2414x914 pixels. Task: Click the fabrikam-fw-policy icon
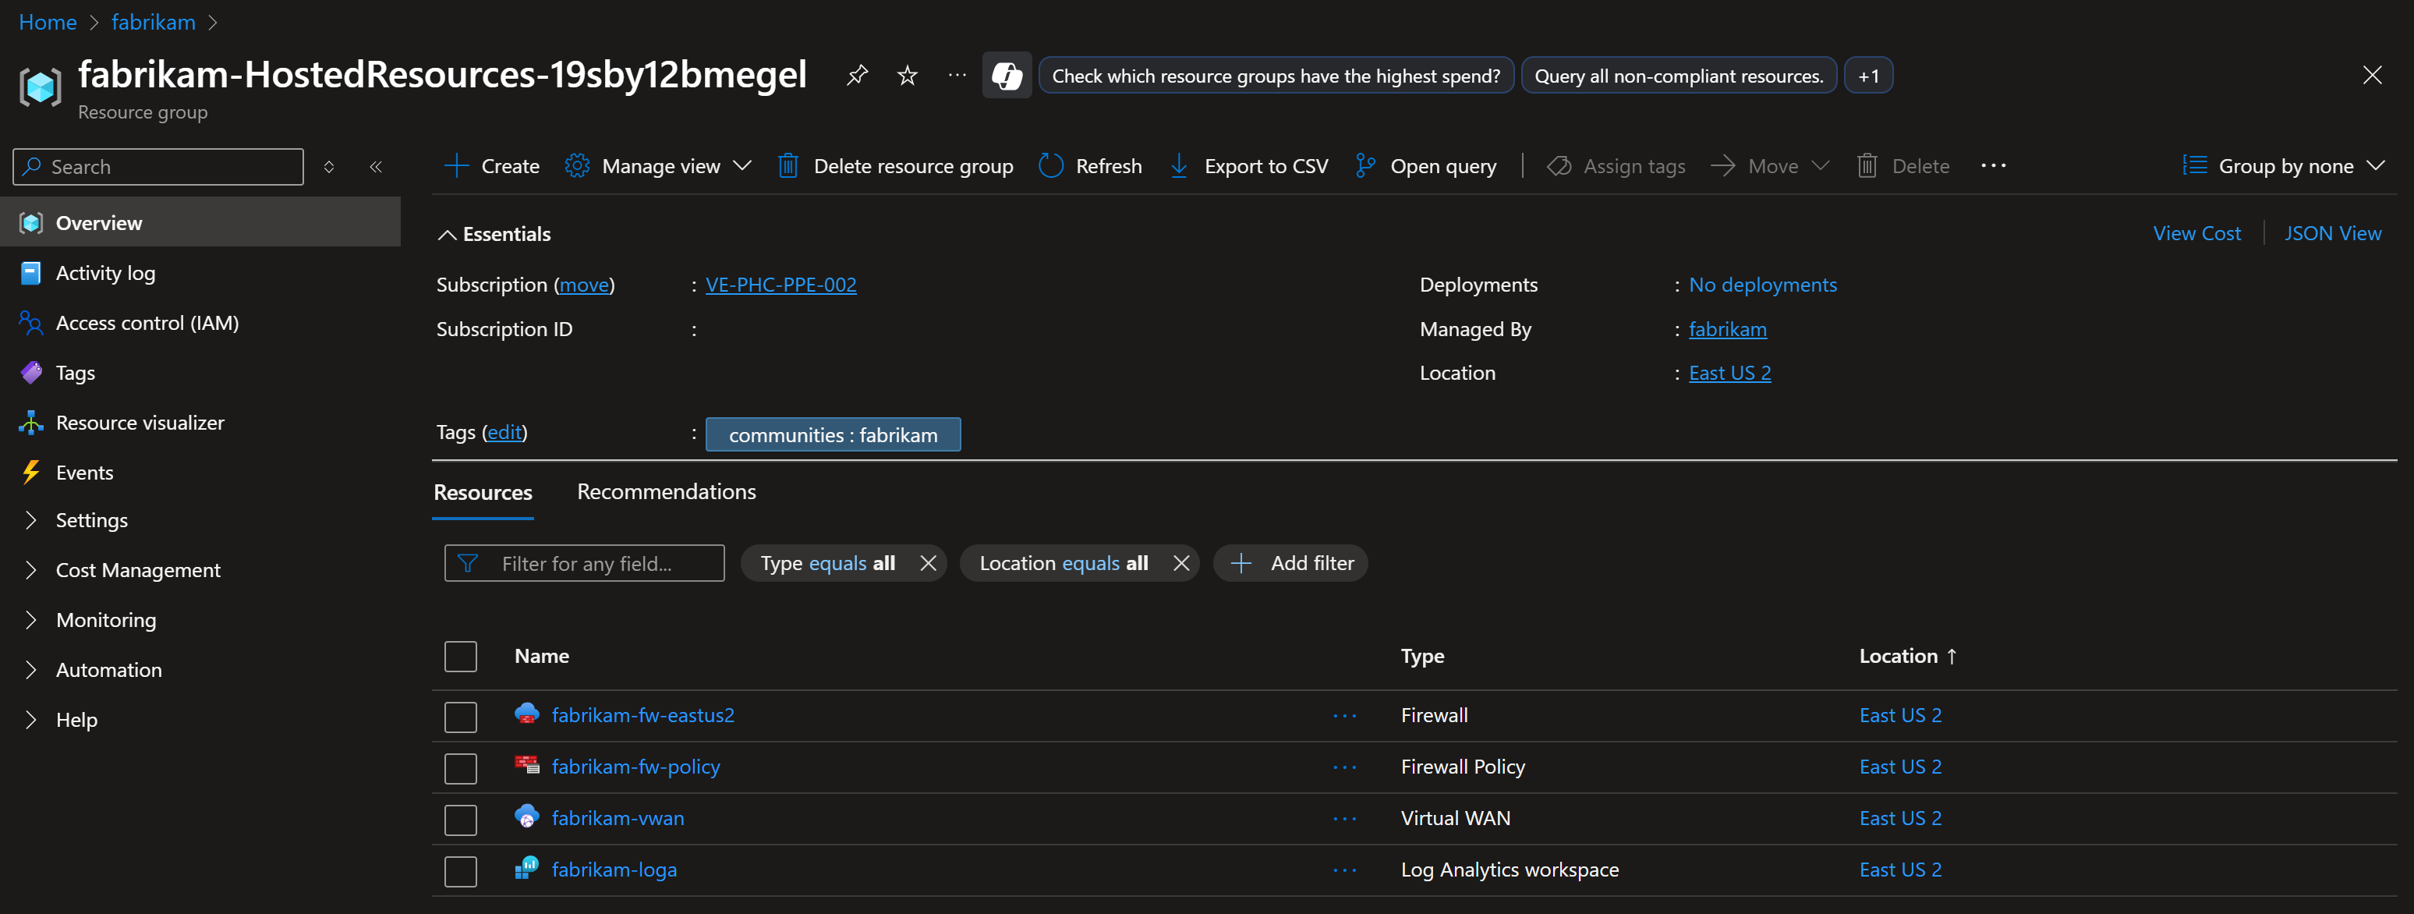click(x=526, y=766)
